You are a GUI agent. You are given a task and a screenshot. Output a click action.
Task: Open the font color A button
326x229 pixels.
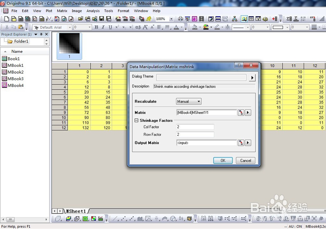tap(176, 27)
